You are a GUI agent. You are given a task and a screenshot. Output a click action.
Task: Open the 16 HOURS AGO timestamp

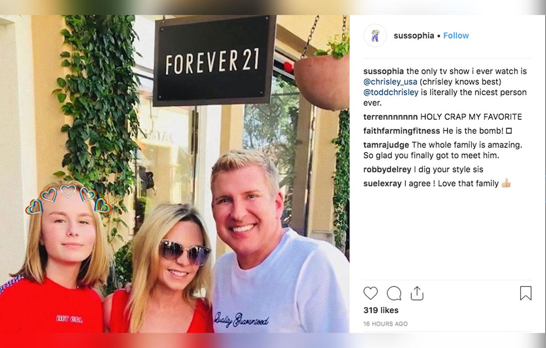(385, 324)
